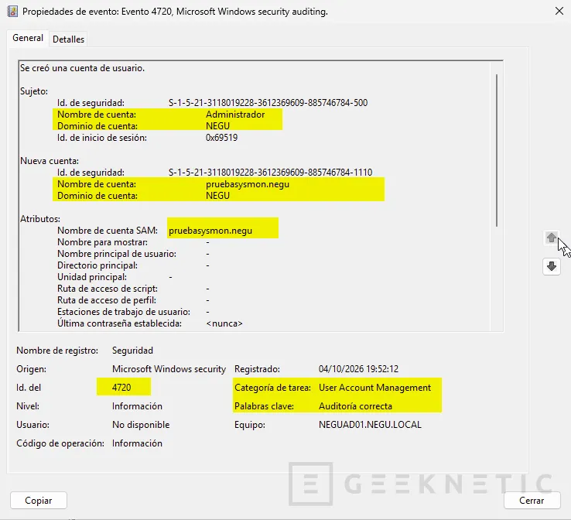Click the 'Estaciones de trabajo de usuario' label
Screen dimensions: 571x520
(124, 312)
